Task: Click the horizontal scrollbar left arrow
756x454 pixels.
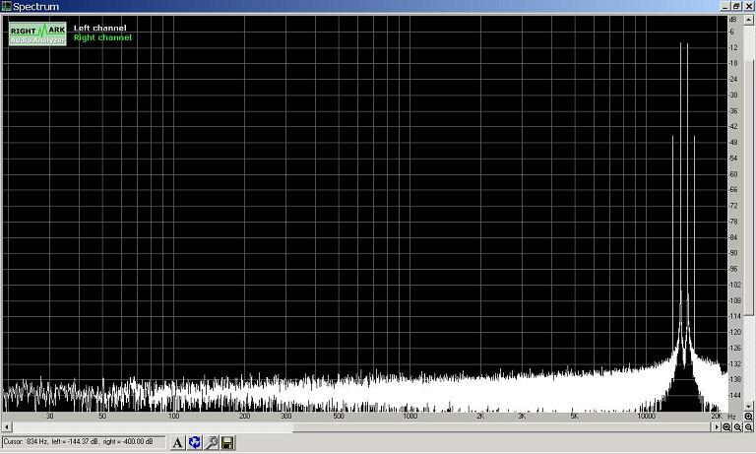Action: coord(5,427)
